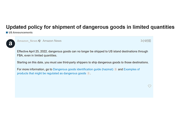Click the empty blue area below the post text
178x118 pixels.
click(83, 88)
